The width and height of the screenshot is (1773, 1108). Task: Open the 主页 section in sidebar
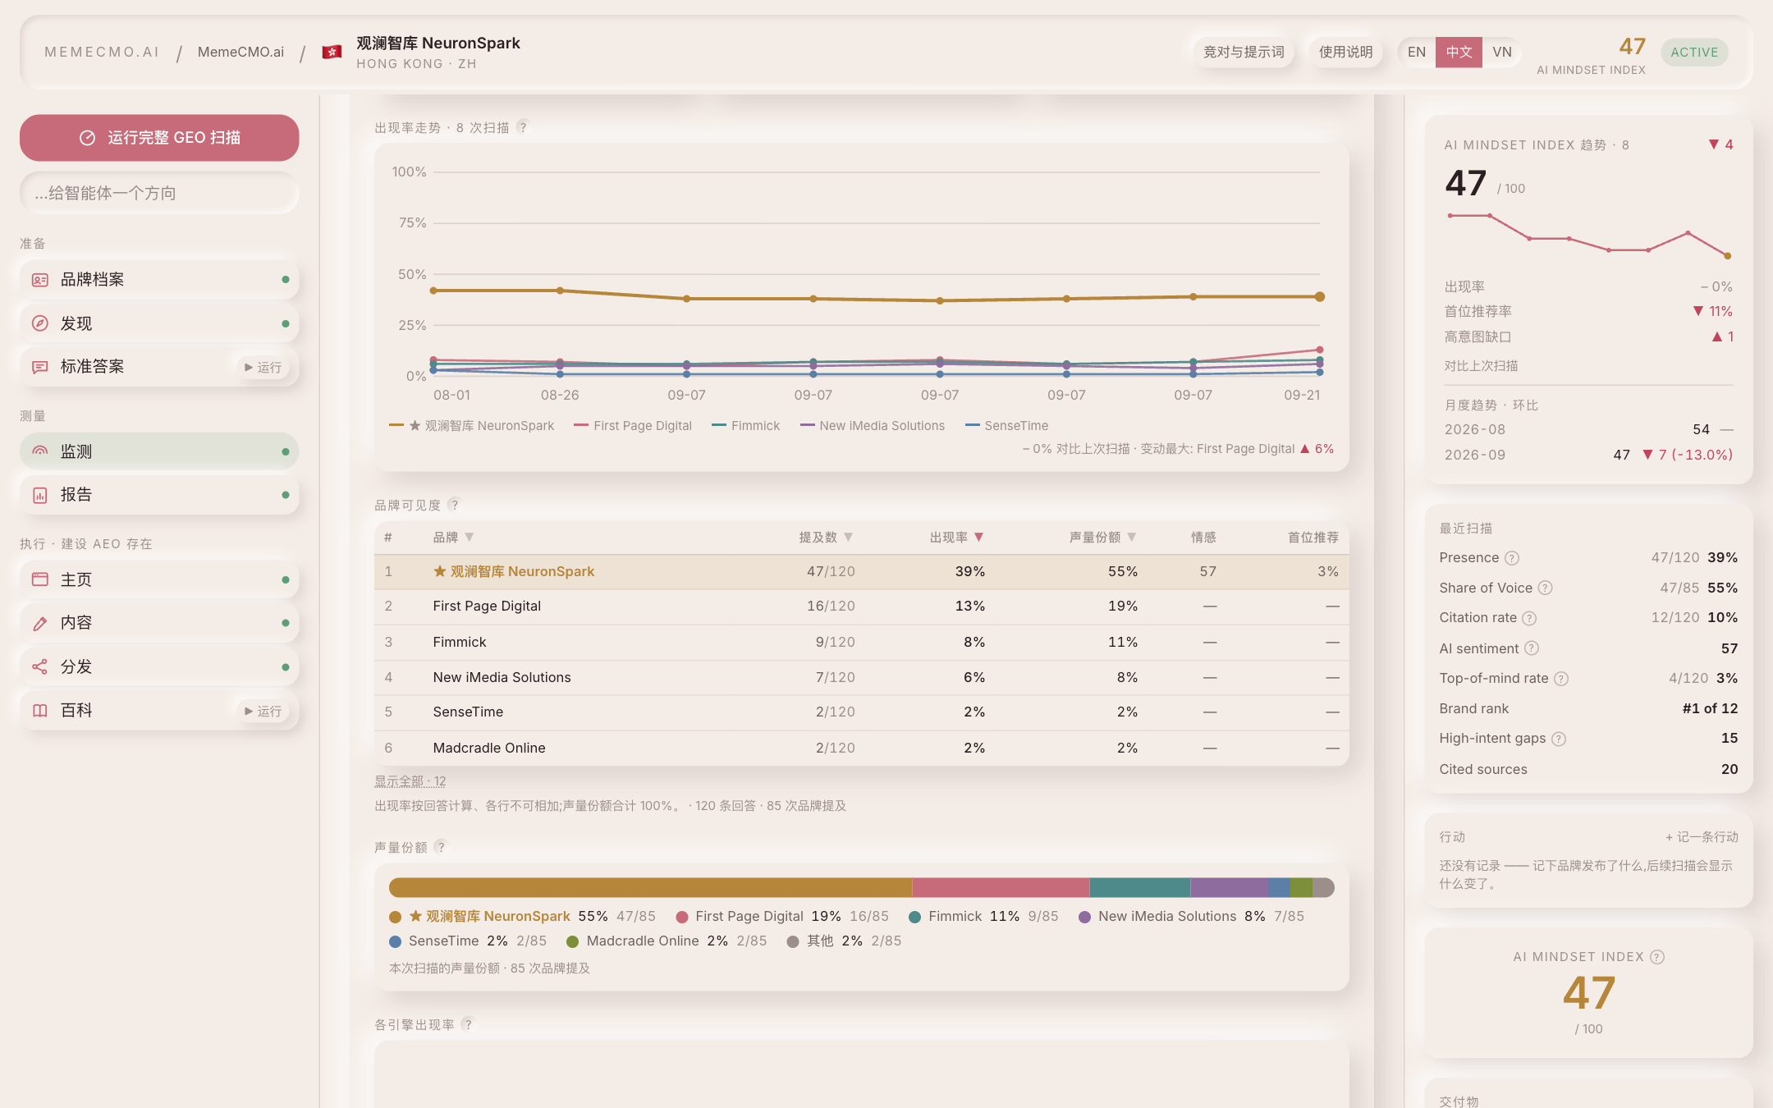(159, 579)
